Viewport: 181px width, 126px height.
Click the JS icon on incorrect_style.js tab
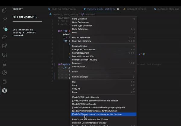[124, 9]
